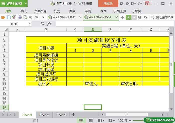
Task: Switch to Page Break Preview view
Action: 91,120
